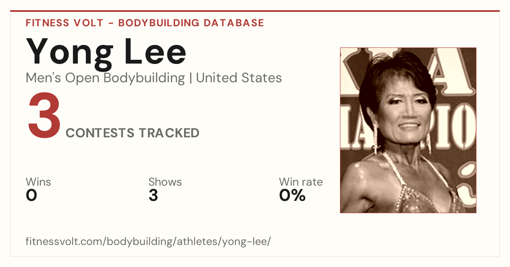Click the Win rate label
Image resolution: width=510 pixels, height=267 pixels.
point(301,182)
